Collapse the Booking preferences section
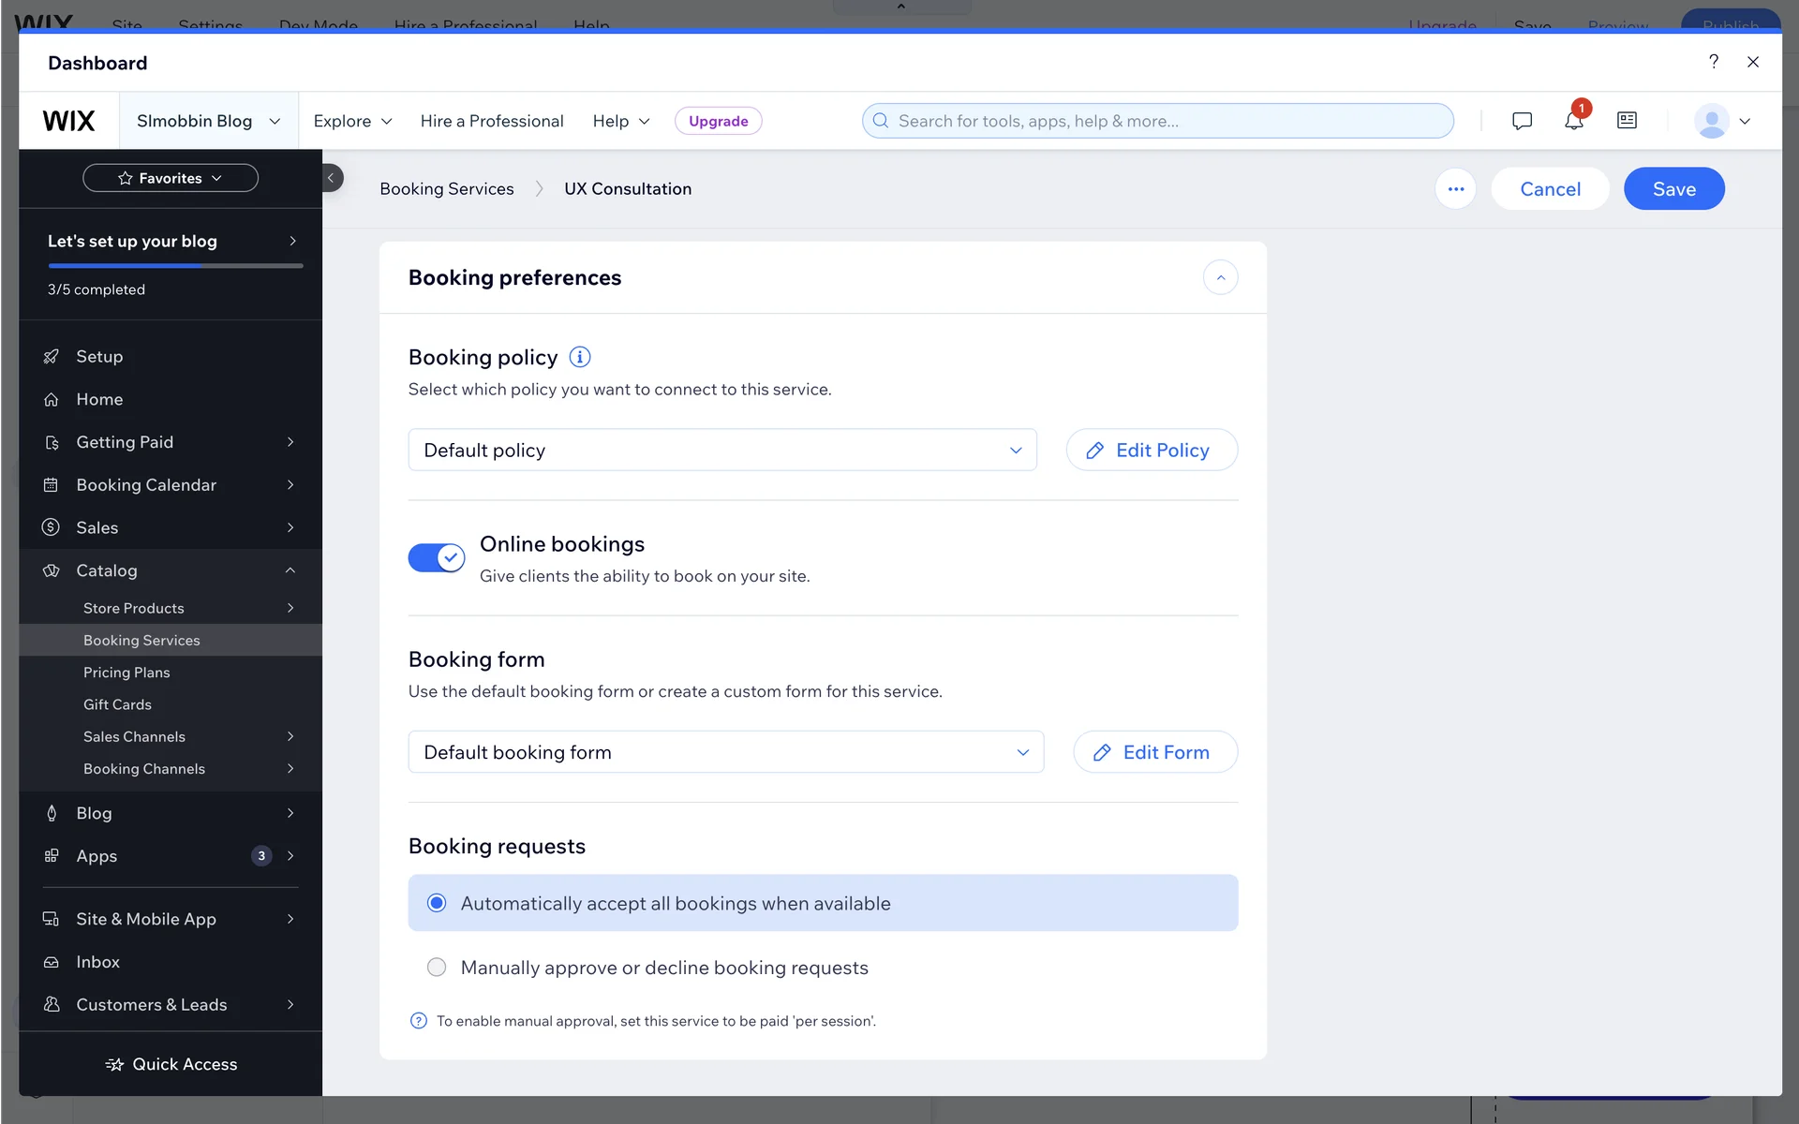This screenshot has height=1124, width=1799. [x=1220, y=277]
